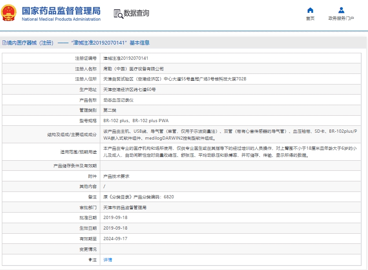Click the 管理类别 row label

pos(88,110)
